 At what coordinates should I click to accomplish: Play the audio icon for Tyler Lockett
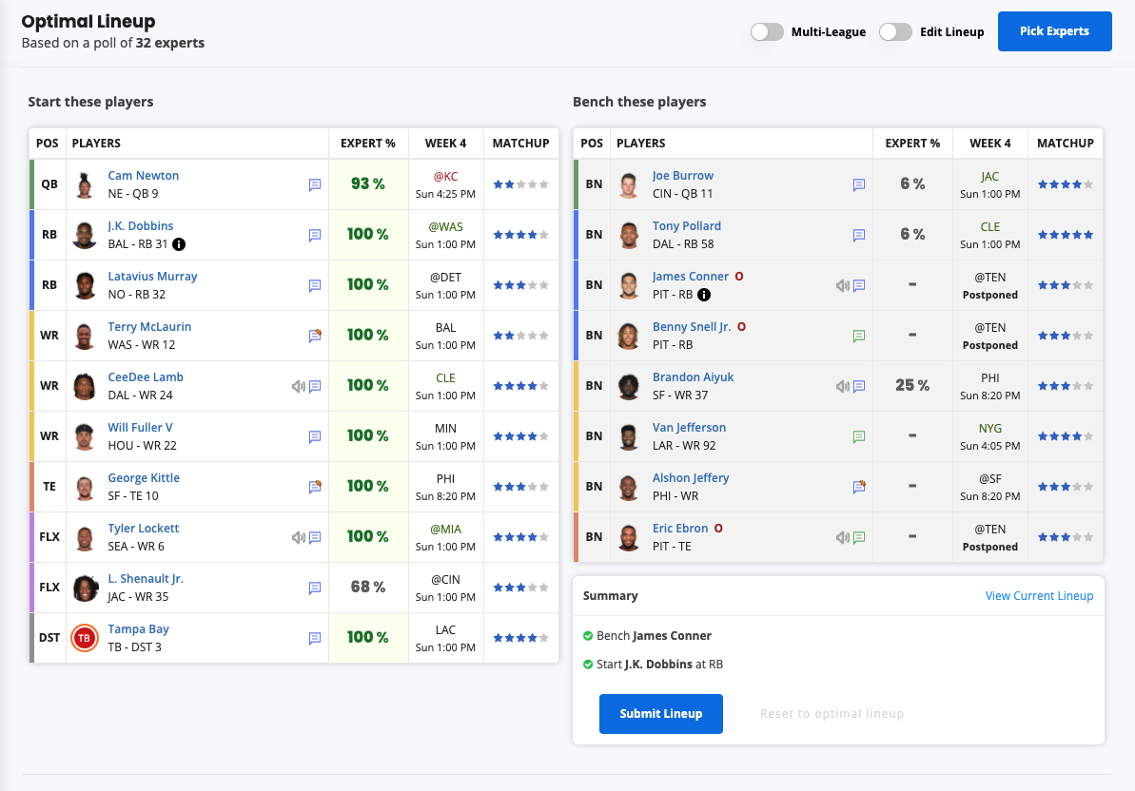pyautogui.click(x=298, y=537)
